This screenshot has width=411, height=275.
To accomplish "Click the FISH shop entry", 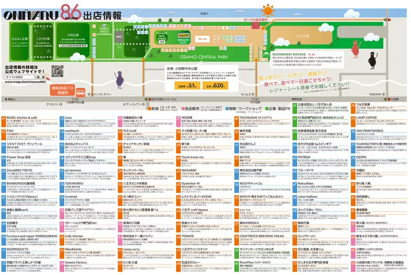I will 29,135.
